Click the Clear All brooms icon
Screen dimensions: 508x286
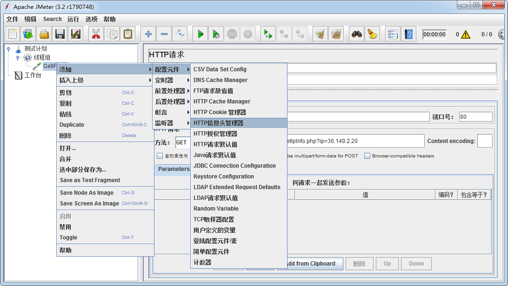tap(336, 34)
